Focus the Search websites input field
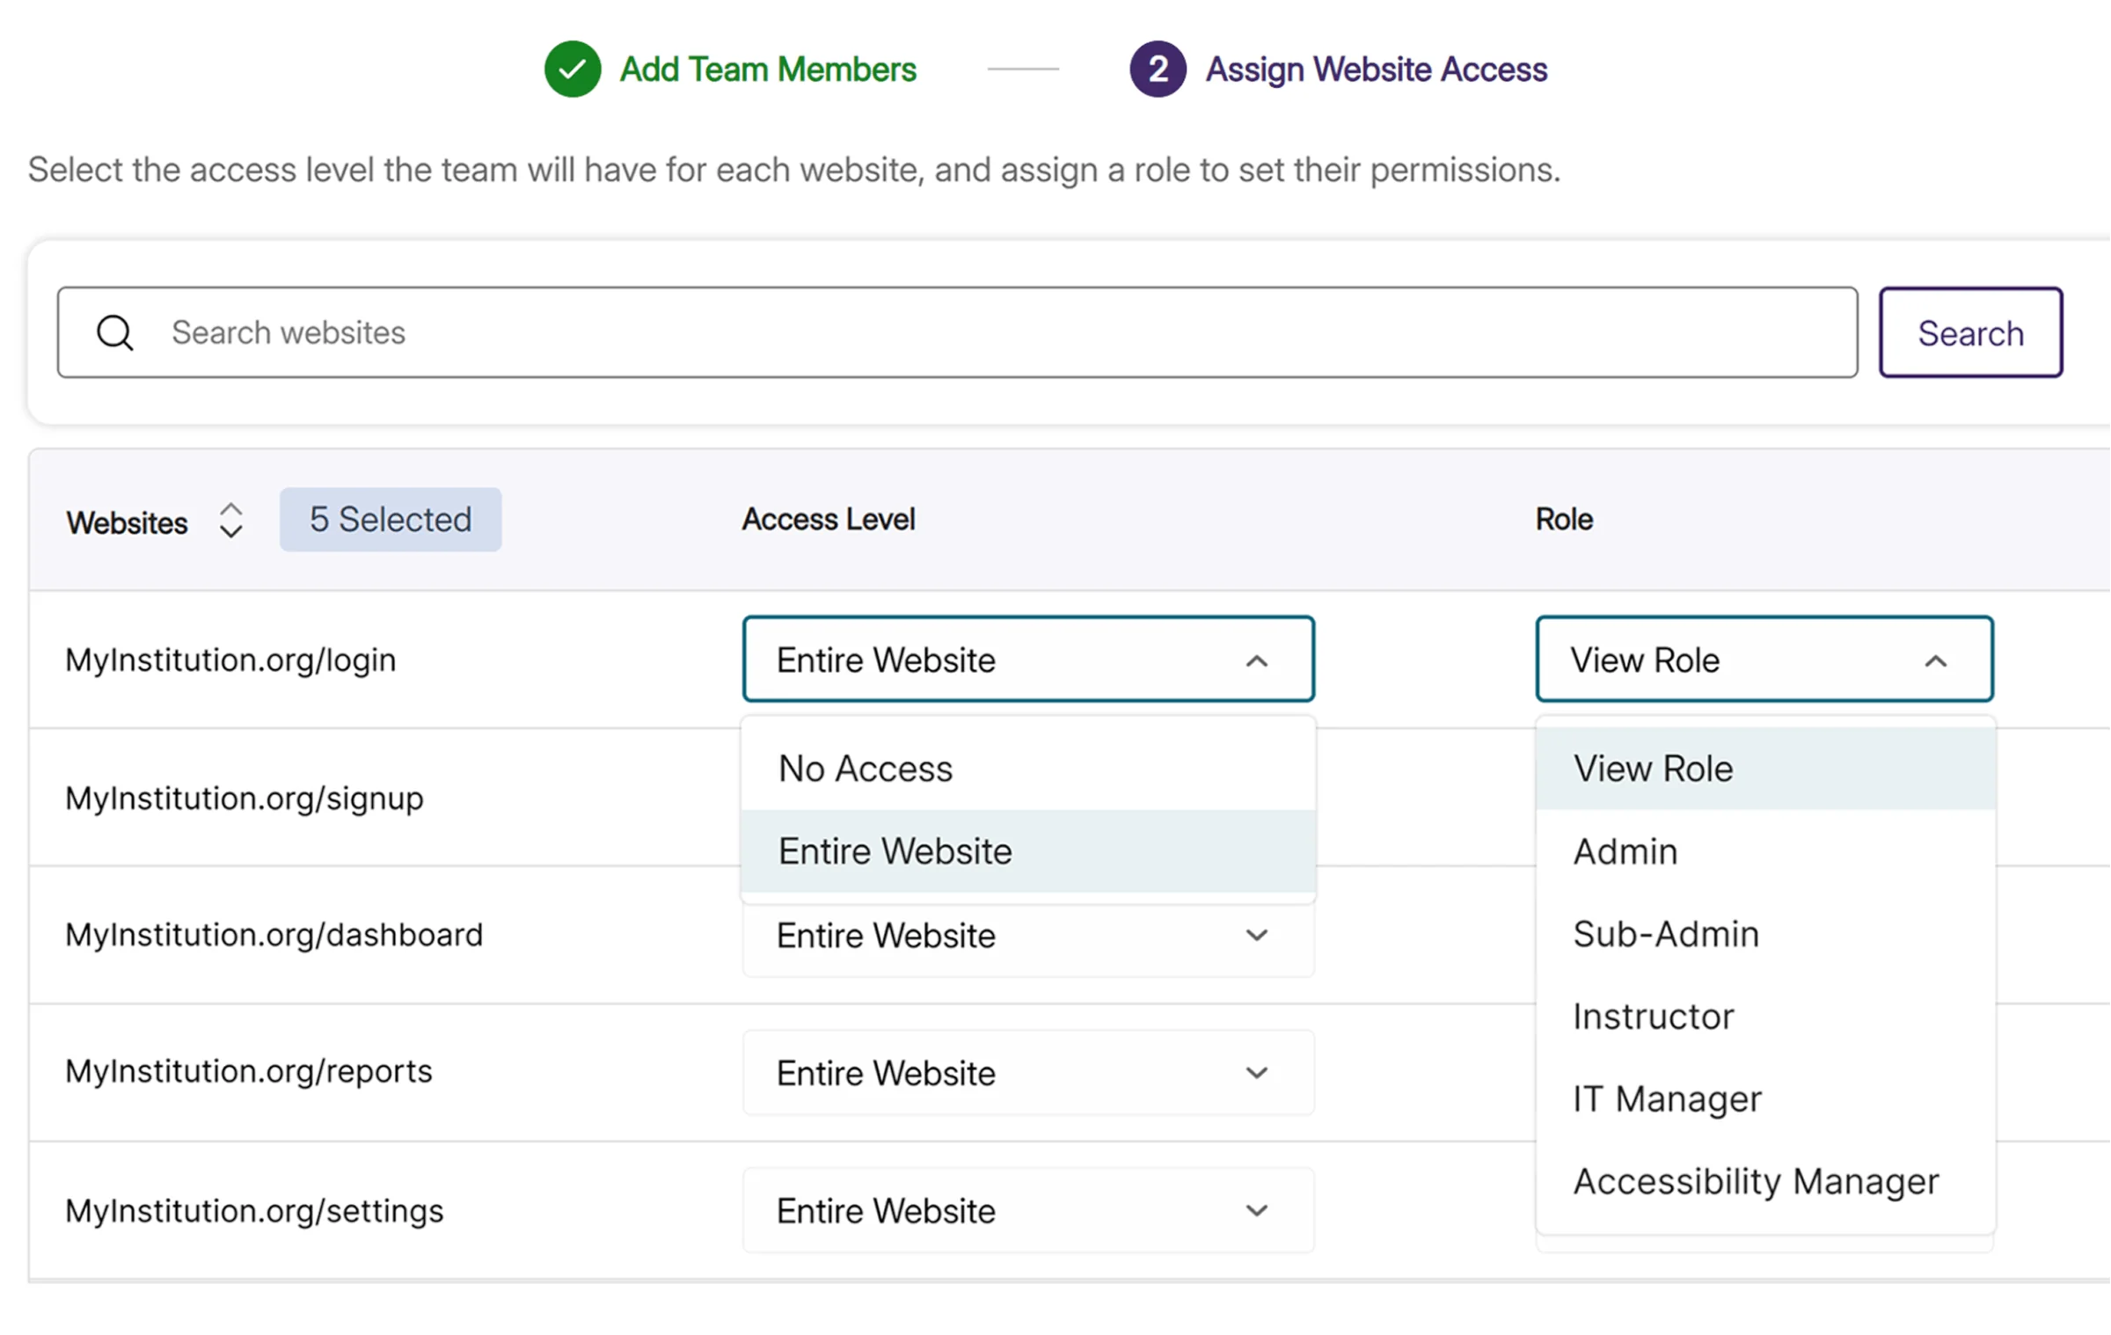 (x=1003, y=332)
